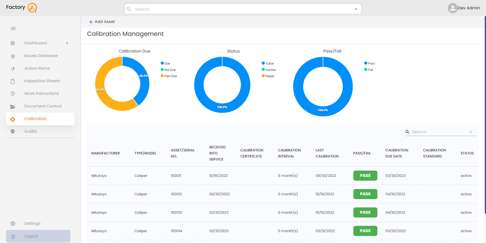
Task: Sort by MANUFACTURER column header
Action: [106, 153]
